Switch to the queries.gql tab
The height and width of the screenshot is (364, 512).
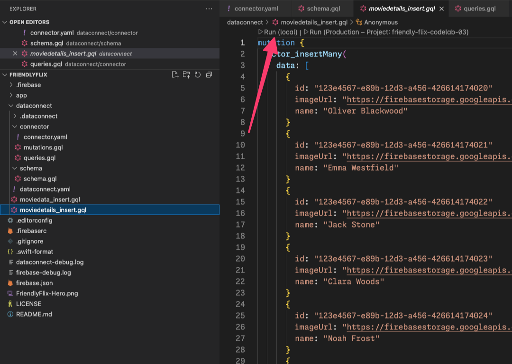479,9
